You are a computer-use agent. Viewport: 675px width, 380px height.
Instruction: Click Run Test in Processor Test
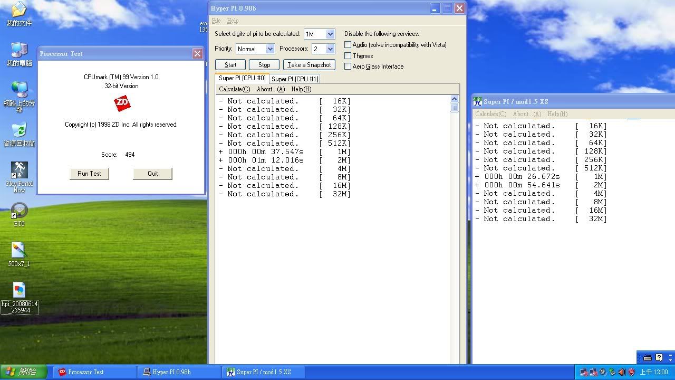pyautogui.click(x=89, y=174)
